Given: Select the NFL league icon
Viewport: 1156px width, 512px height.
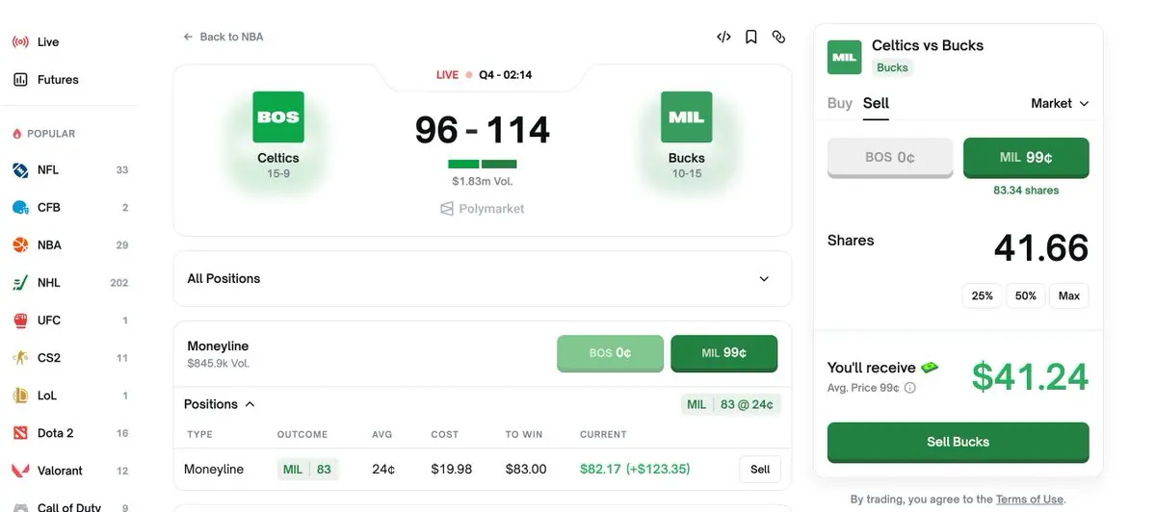Looking at the screenshot, I should (20, 170).
